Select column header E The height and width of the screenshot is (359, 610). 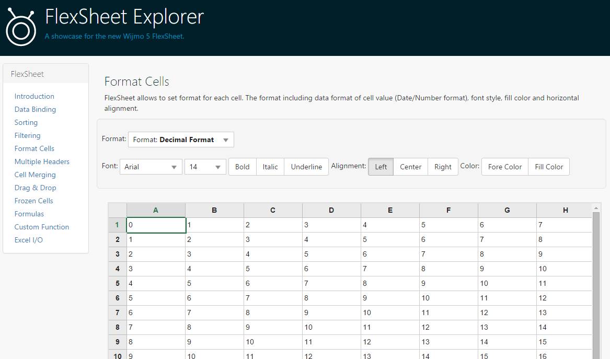(390, 210)
